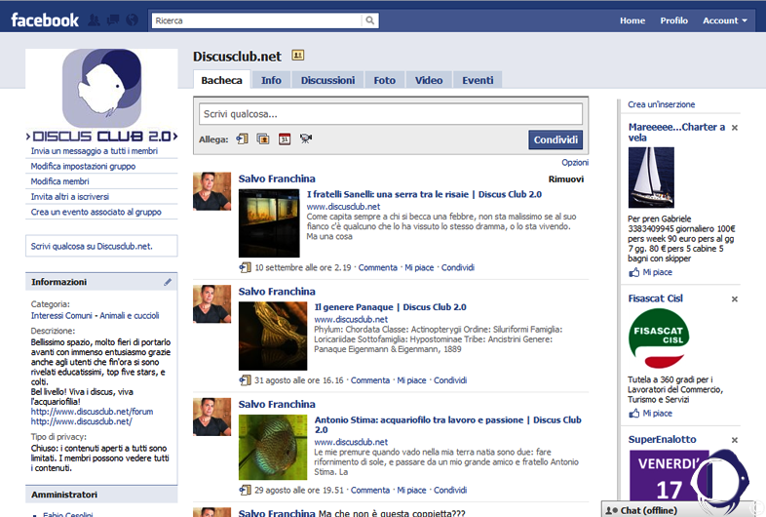Image resolution: width=766 pixels, height=517 pixels.
Task: Switch to the Bacheca tab
Action: pyautogui.click(x=222, y=80)
